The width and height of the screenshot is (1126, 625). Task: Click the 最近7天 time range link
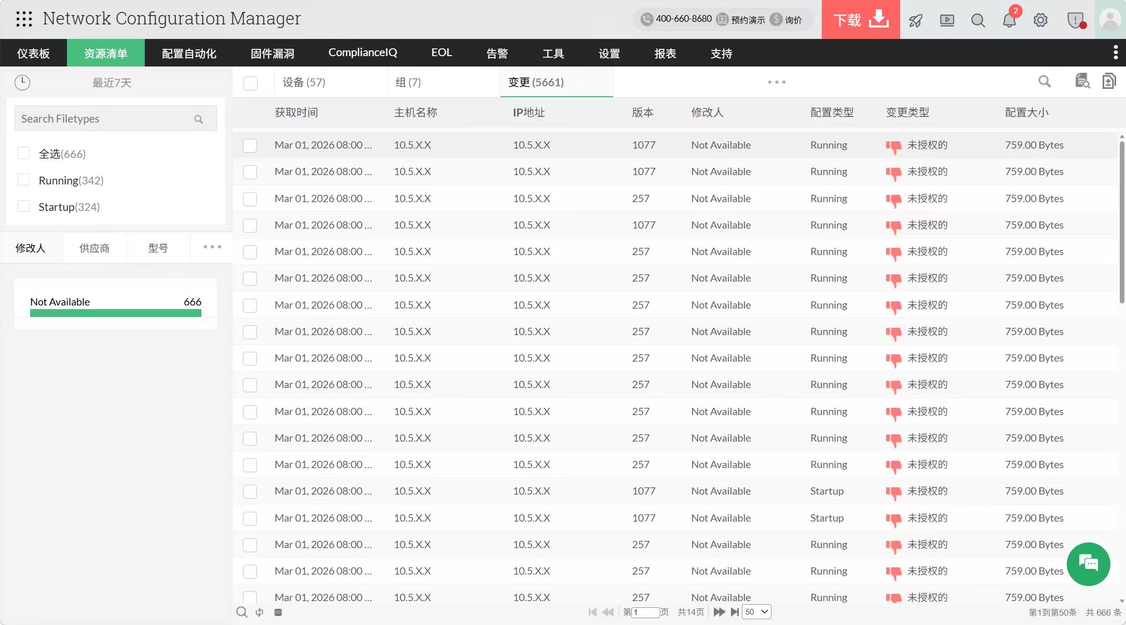[x=112, y=83]
